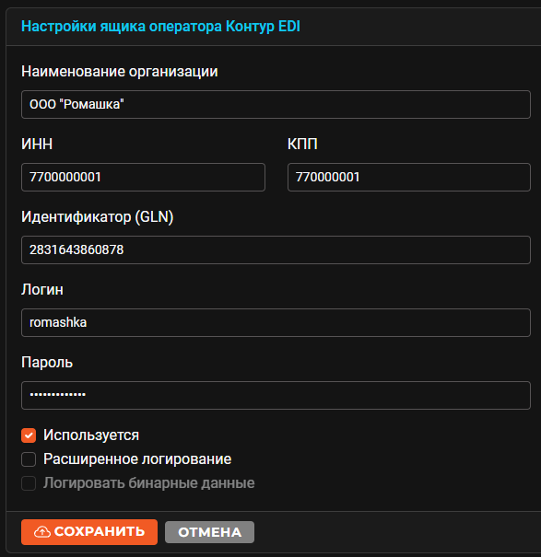Click the ИНН label text
The height and width of the screenshot is (557, 541).
tap(37, 144)
